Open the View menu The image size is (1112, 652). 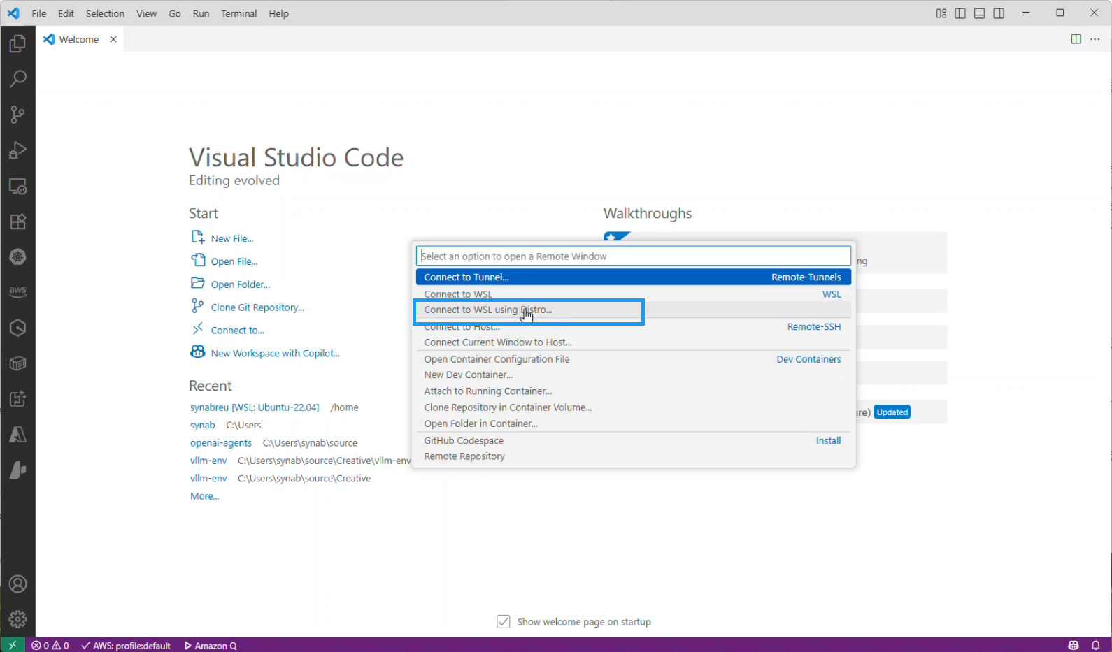coord(147,13)
